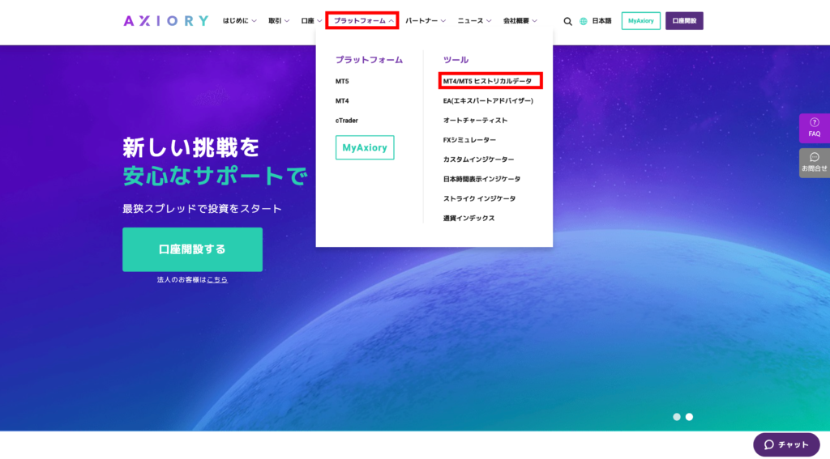
Task: Open カスタムインジケーター menu item
Action: pos(478,159)
